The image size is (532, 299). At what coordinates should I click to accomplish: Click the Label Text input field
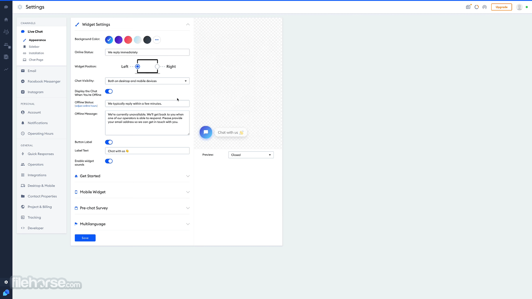(x=147, y=151)
